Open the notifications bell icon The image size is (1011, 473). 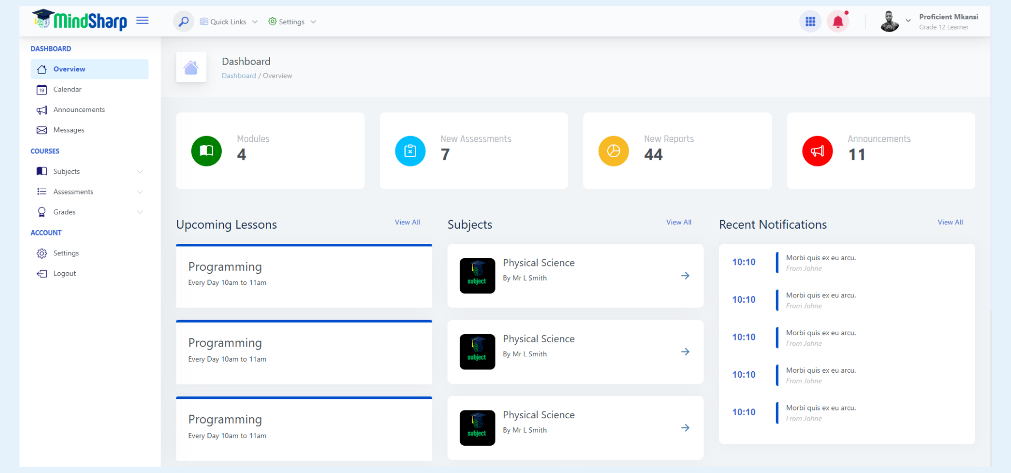pos(838,22)
